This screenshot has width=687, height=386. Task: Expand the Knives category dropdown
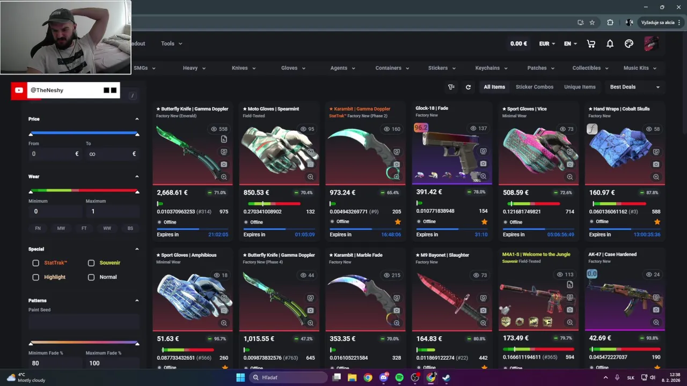click(244, 68)
